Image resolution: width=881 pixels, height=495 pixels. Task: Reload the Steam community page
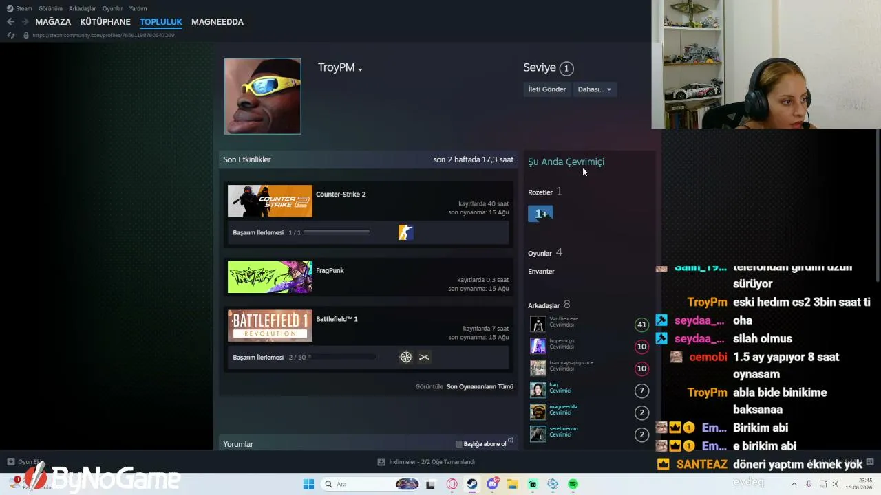[10, 35]
